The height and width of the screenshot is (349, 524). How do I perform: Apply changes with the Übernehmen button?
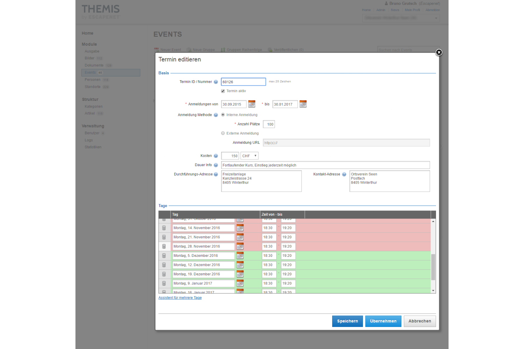383,321
